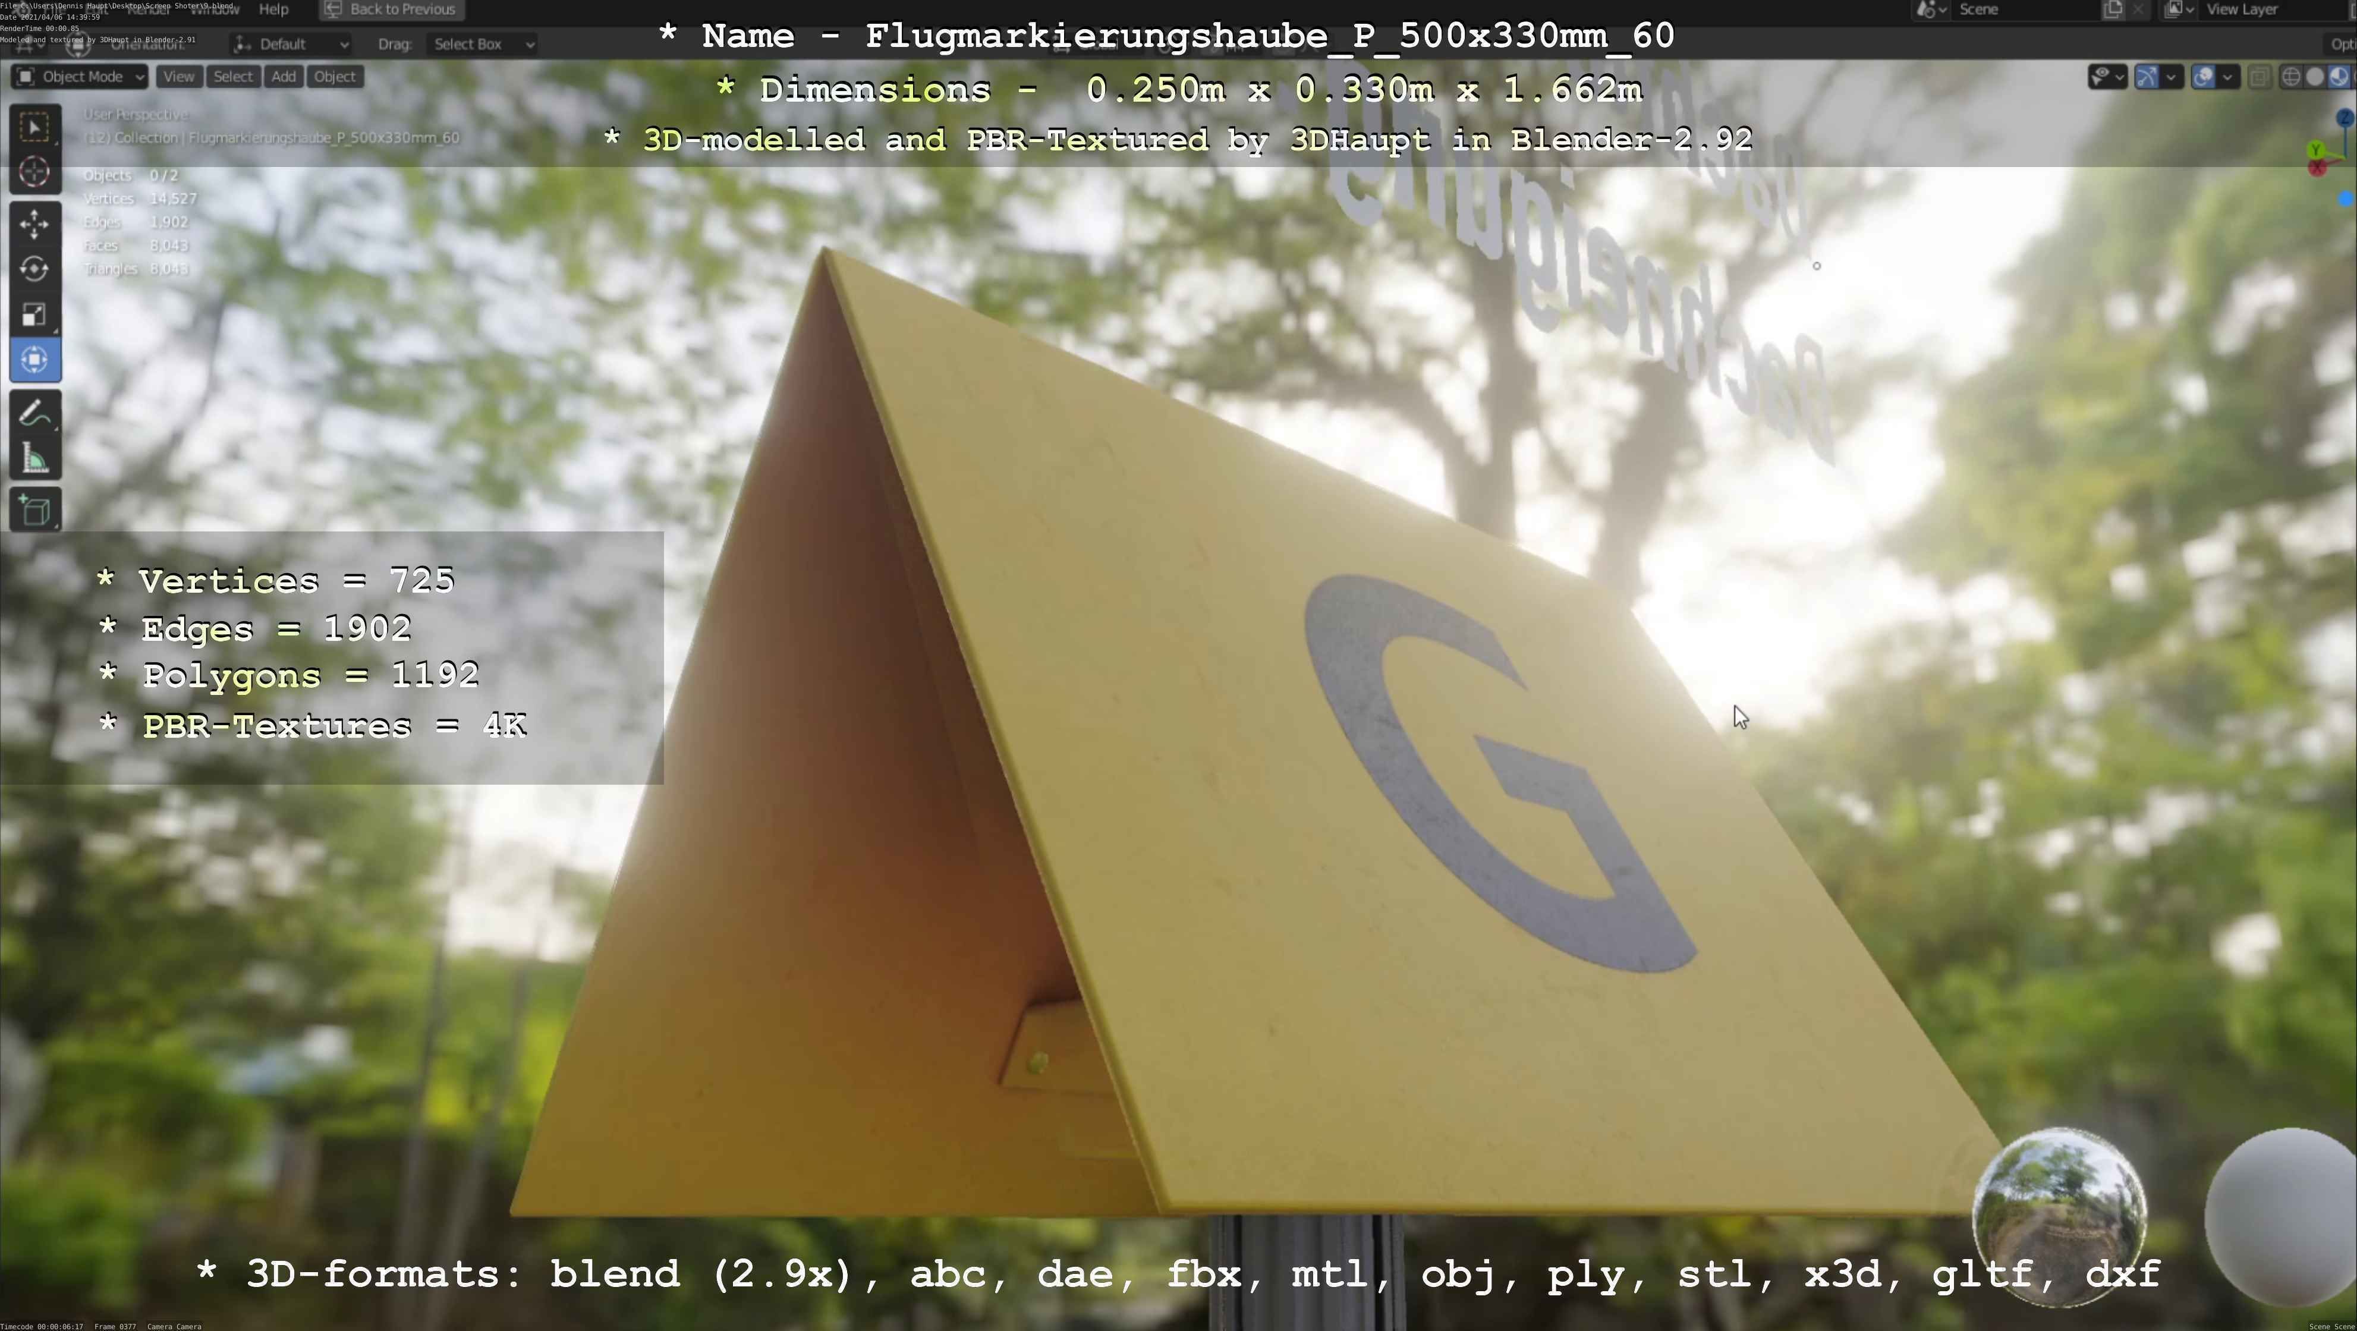Expand the Drag Select Box dropdown

pyautogui.click(x=482, y=44)
